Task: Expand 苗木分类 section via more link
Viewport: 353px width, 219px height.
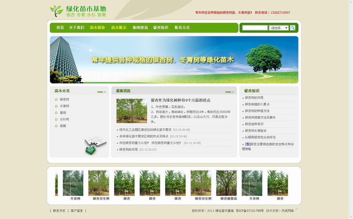Action: (102, 92)
